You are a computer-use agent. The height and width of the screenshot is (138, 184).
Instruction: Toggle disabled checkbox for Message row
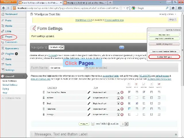[152, 114]
